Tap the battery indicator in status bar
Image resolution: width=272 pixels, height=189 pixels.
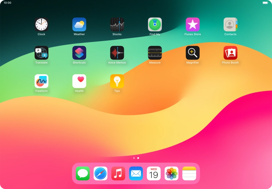click(x=265, y=3)
